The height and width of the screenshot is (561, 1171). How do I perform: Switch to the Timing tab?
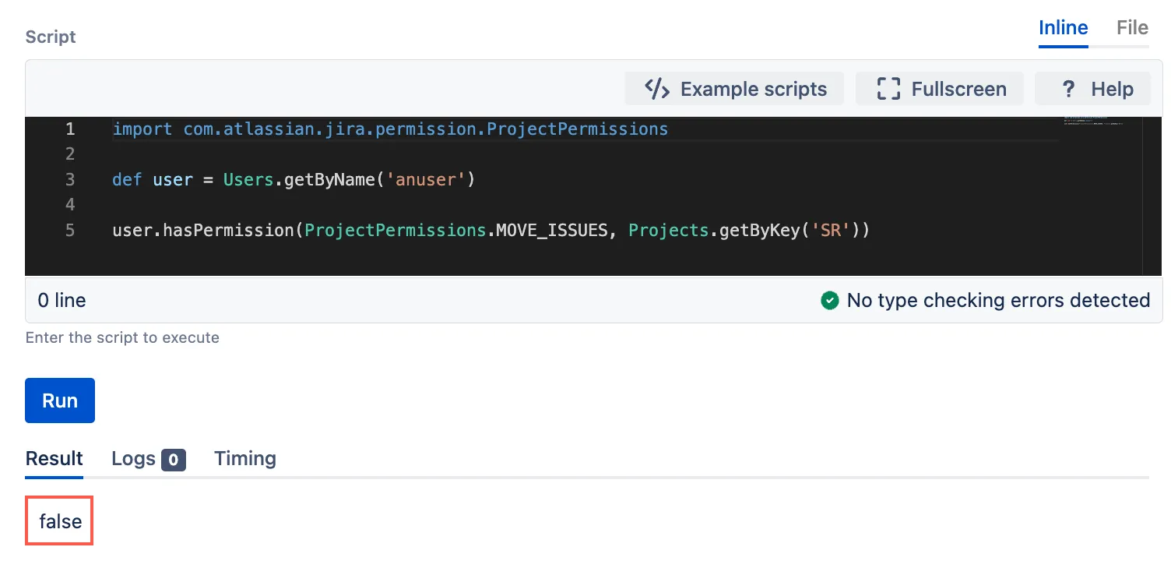(x=245, y=458)
